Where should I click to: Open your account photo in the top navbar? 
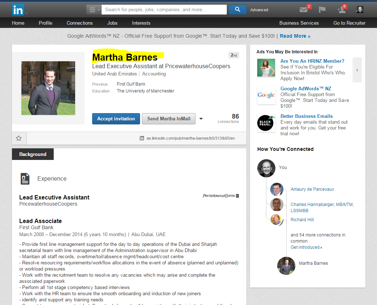(x=360, y=9)
